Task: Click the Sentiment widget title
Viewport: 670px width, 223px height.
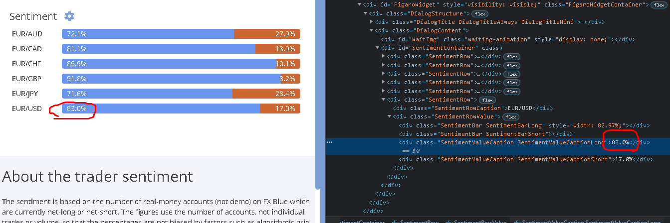Action: 33,16
